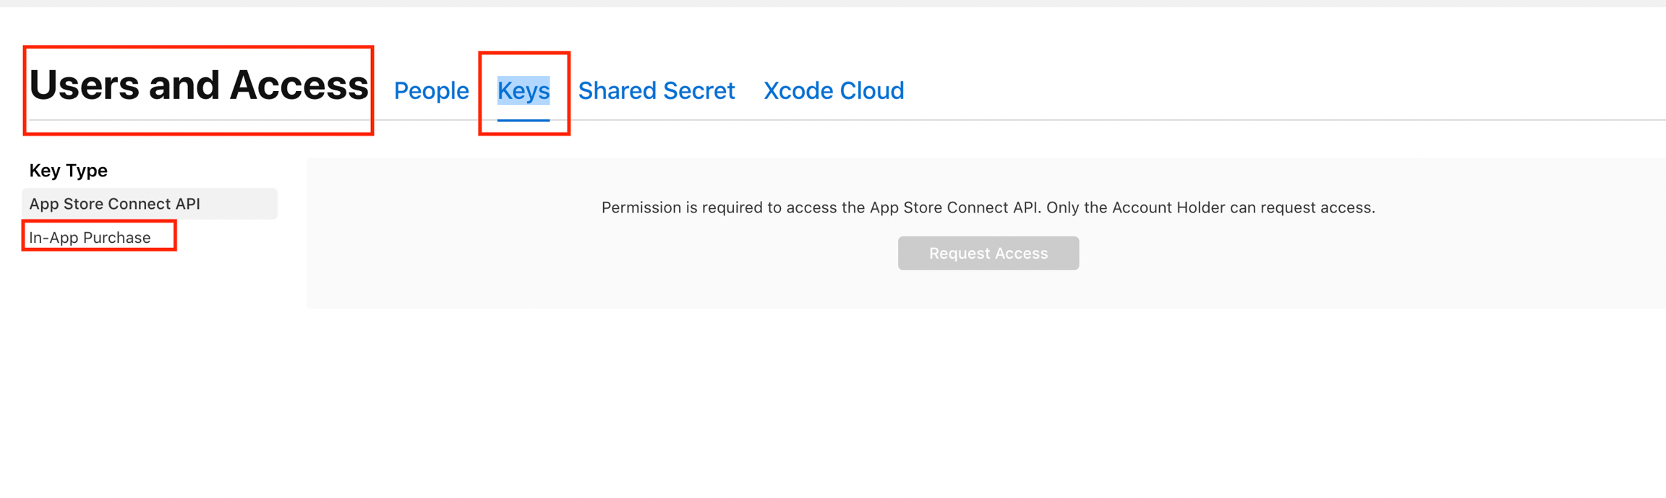This screenshot has height=498, width=1666.
Task: Click the word Secret in the tab bar
Action: 699,91
